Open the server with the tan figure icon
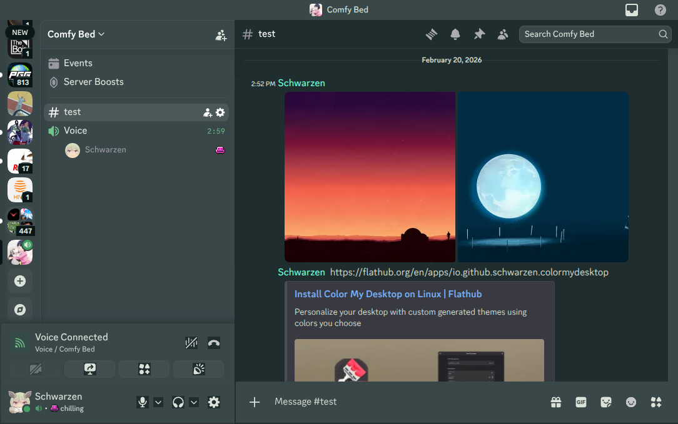 pyautogui.click(x=20, y=104)
